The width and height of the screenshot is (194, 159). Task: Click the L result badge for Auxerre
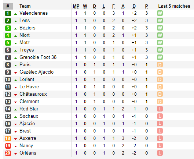pyautogui.click(x=160, y=138)
